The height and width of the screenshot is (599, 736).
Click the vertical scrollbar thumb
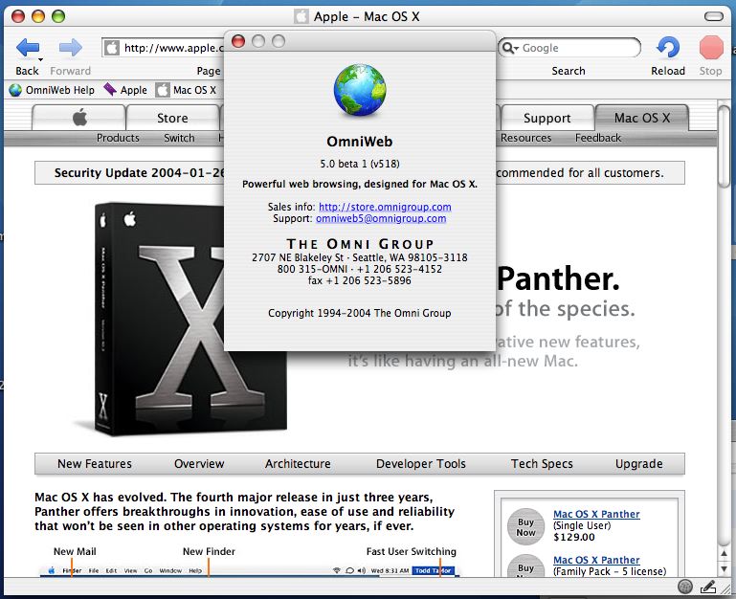point(725,146)
